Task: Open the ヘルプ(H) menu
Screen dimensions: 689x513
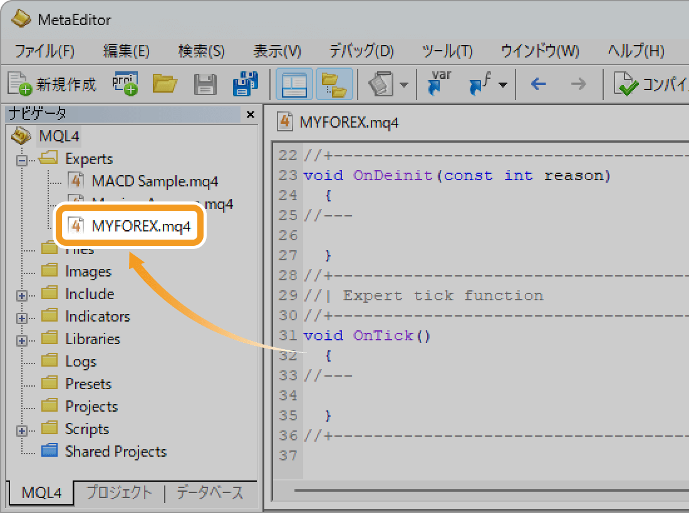Action: pos(636,51)
